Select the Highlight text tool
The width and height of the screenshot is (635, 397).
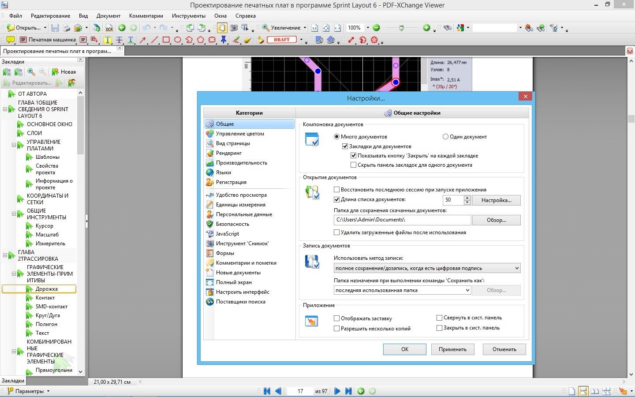point(107,40)
